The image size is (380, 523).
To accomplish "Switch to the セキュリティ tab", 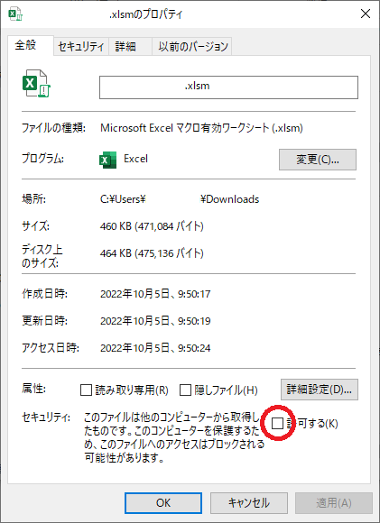I will click(81, 46).
